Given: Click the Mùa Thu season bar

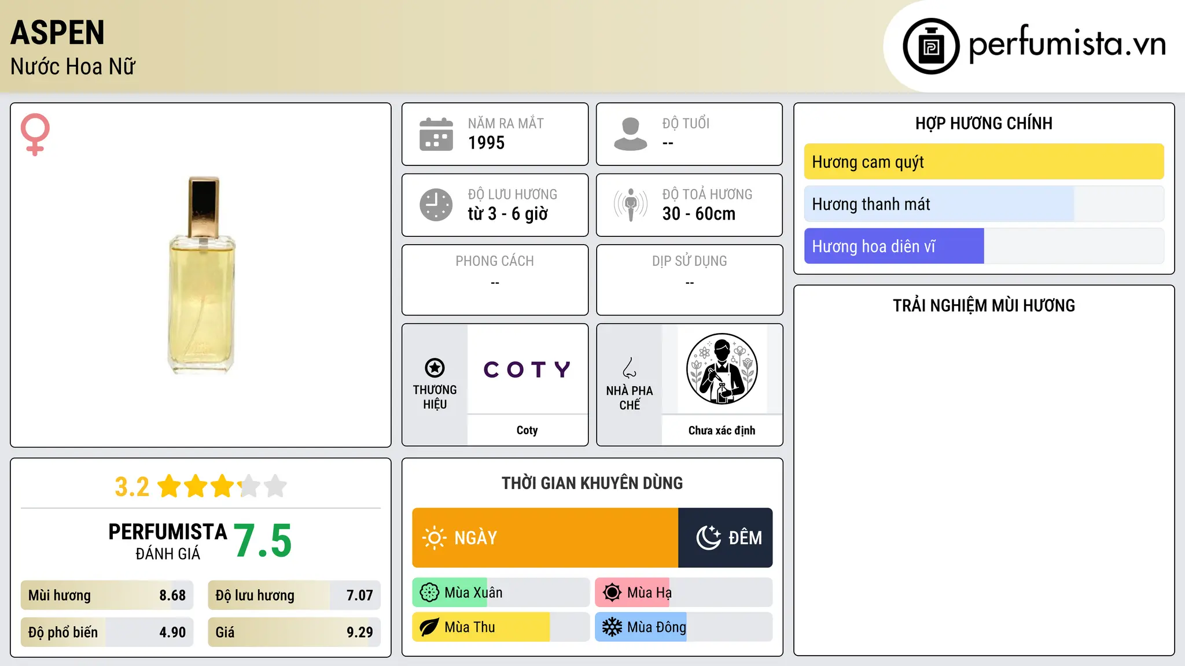Looking at the screenshot, I should pos(501,627).
